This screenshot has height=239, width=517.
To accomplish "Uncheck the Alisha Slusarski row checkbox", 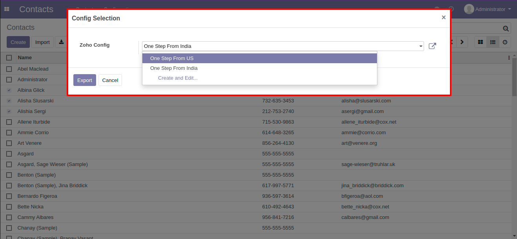I will pos(9,101).
